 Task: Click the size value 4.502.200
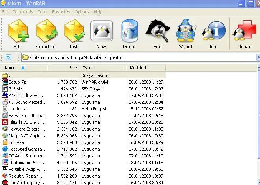[x=67, y=176]
